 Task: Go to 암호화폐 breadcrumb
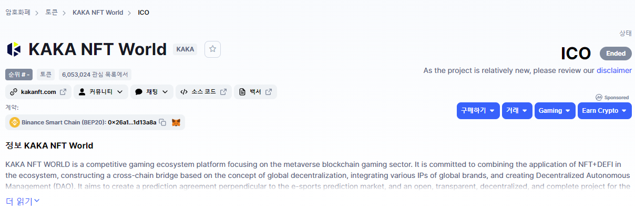[x=19, y=12]
